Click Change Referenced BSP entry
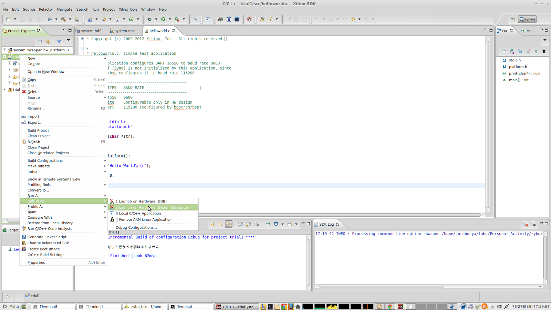The image size is (551, 310). click(x=64, y=243)
